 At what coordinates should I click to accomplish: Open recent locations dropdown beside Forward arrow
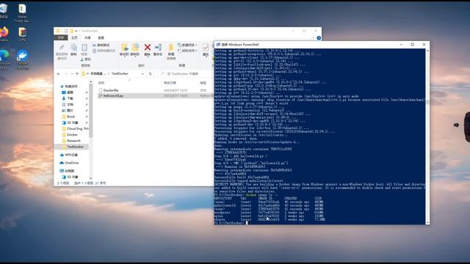pos(72,73)
